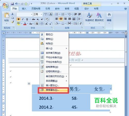Click the Character Shading icon
Screen dimensions: 129x116
(x=37, y=23)
